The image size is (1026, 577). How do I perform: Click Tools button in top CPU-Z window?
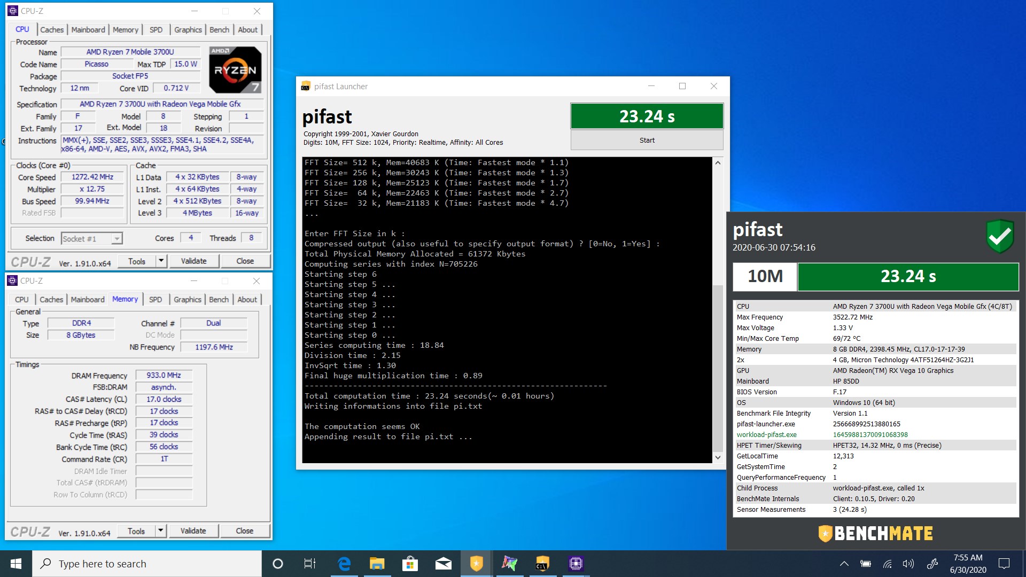(x=137, y=261)
